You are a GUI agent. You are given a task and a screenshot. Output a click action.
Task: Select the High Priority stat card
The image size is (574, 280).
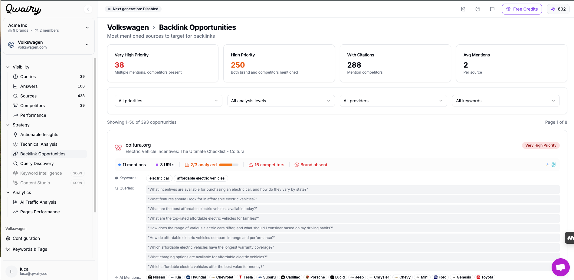(279, 63)
